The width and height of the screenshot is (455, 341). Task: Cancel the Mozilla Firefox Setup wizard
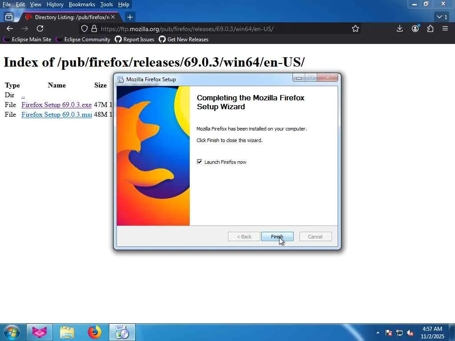pos(315,237)
